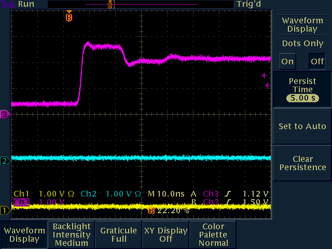Toggle XY Display Off setting
The width and height of the screenshot is (332, 249).
[x=166, y=234]
